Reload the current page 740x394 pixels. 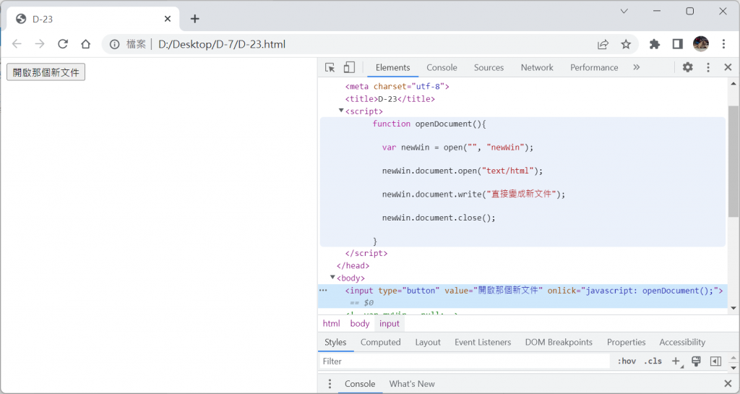63,44
